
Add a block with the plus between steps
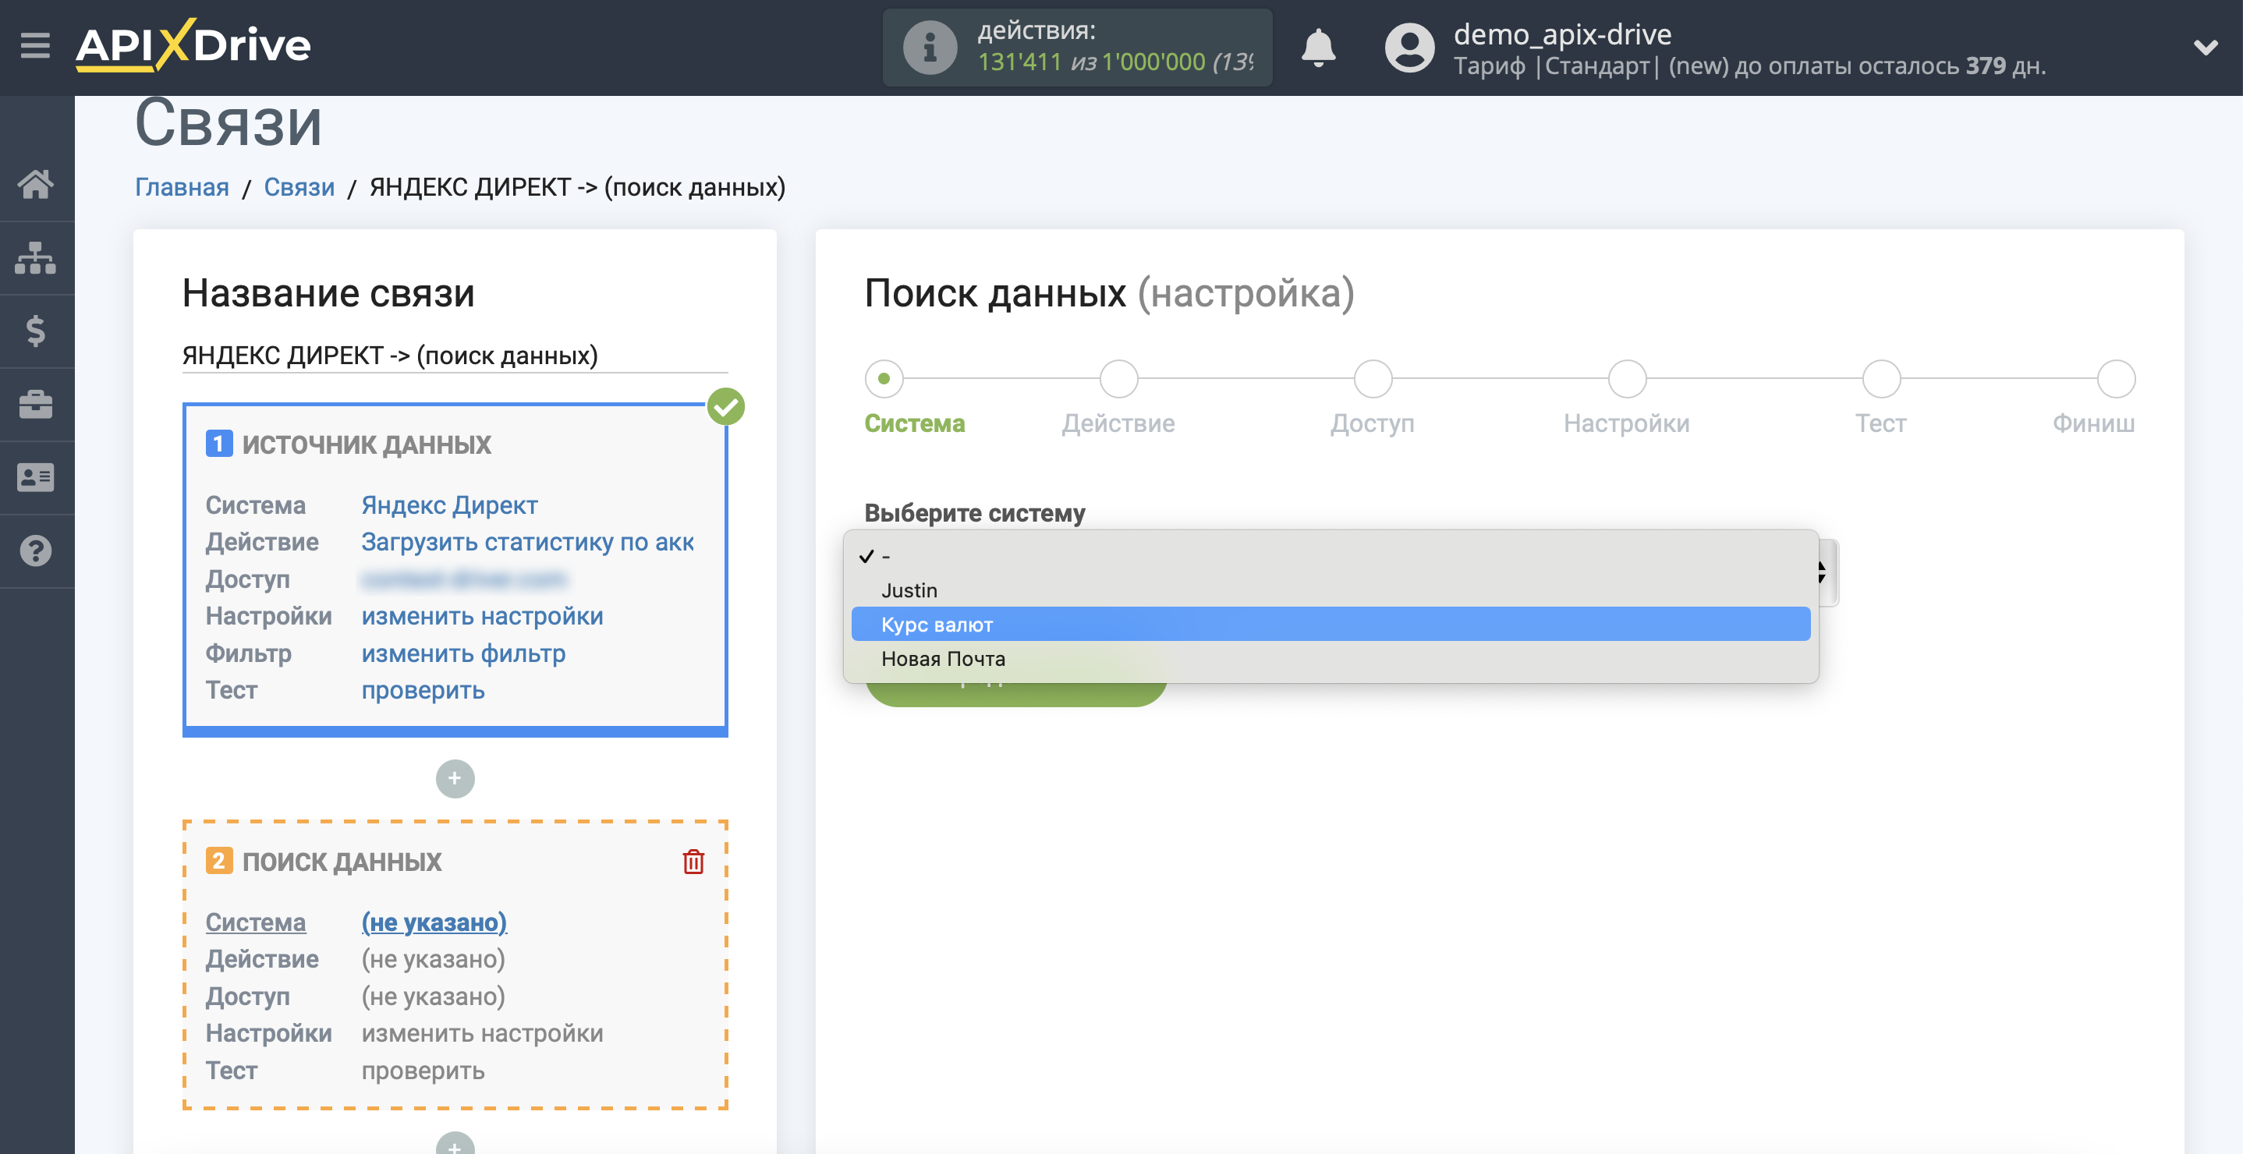[x=455, y=778]
